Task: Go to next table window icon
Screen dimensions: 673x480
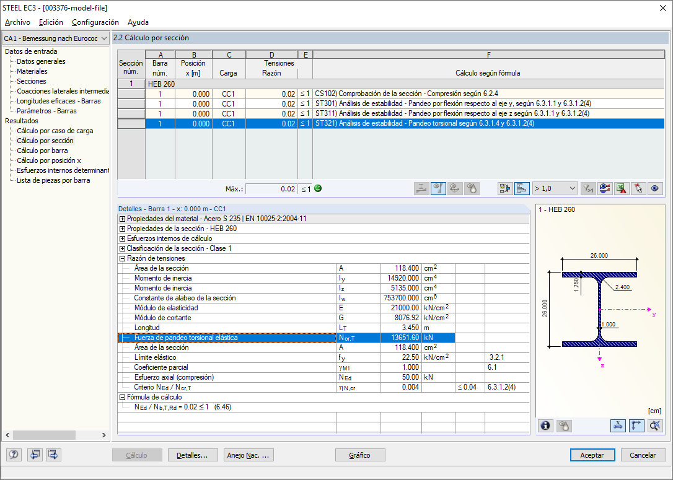Action: click(53, 455)
